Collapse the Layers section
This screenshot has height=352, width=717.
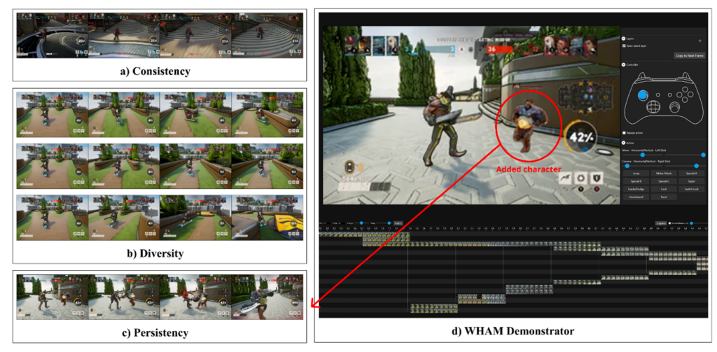pos(623,40)
